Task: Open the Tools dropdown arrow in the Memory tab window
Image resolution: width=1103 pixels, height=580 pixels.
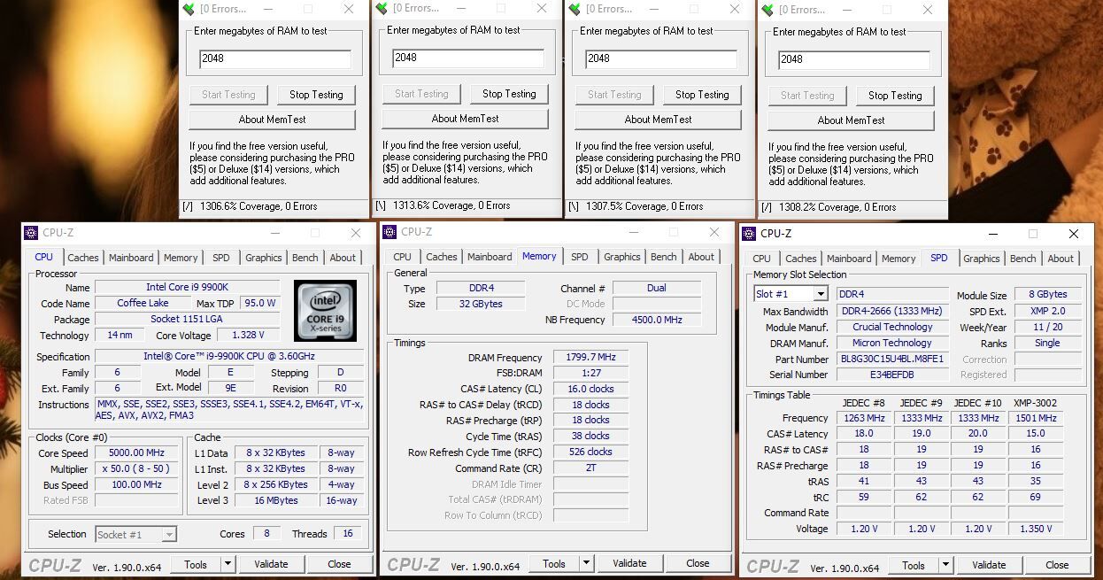Action: tap(586, 563)
